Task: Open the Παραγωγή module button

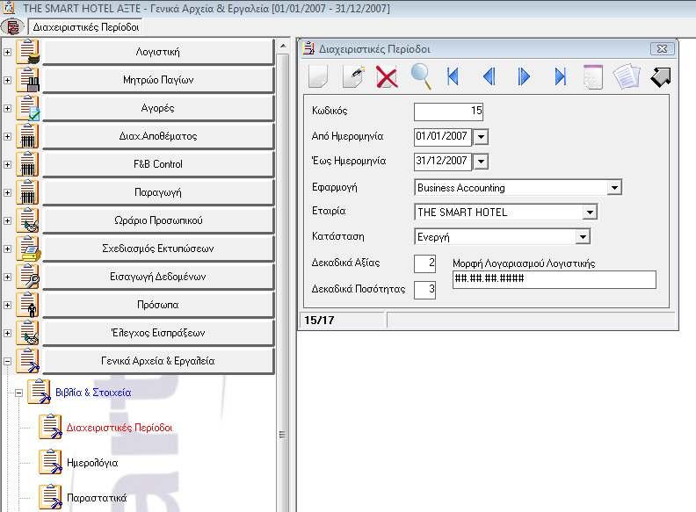Action: tap(158, 192)
